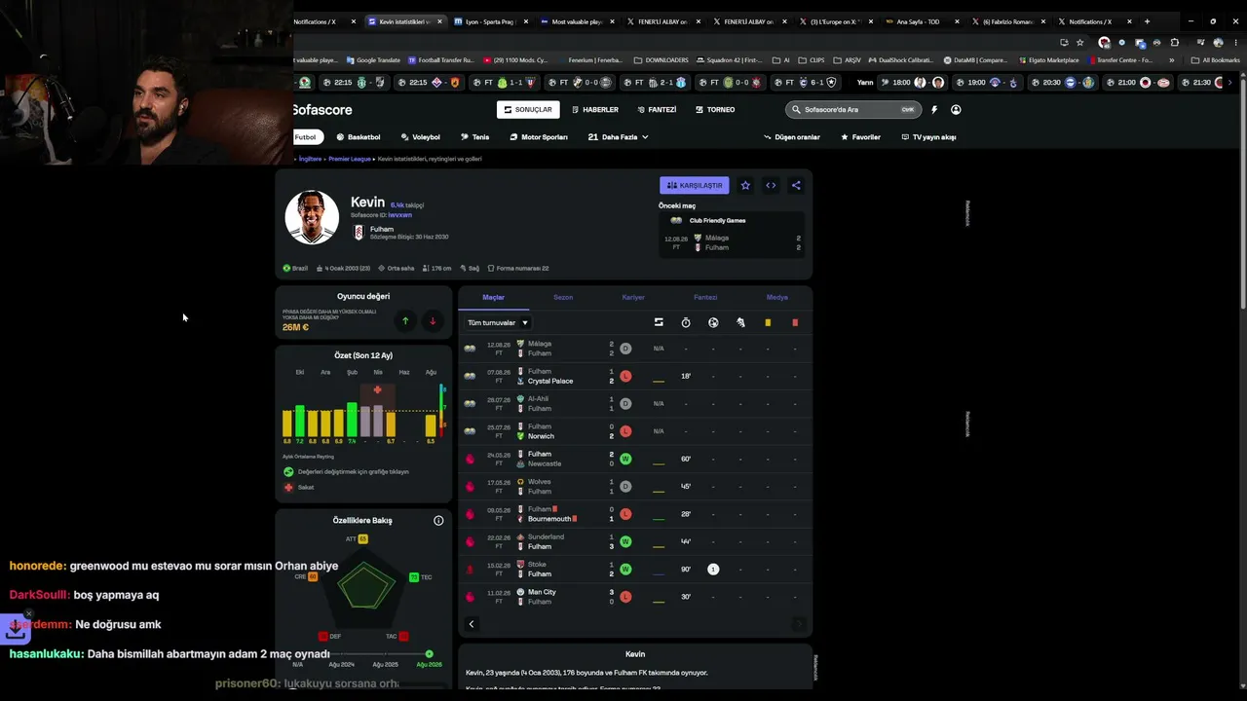This screenshot has width=1247, height=701.
Task: Vote market value higher with the green up arrow
Action: (x=405, y=321)
